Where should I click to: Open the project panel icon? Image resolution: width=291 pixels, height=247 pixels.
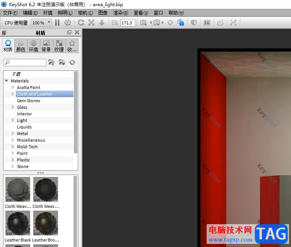[x=207, y=23]
